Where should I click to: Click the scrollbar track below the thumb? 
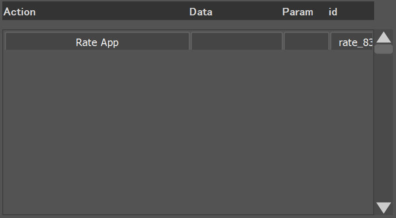tap(383, 126)
